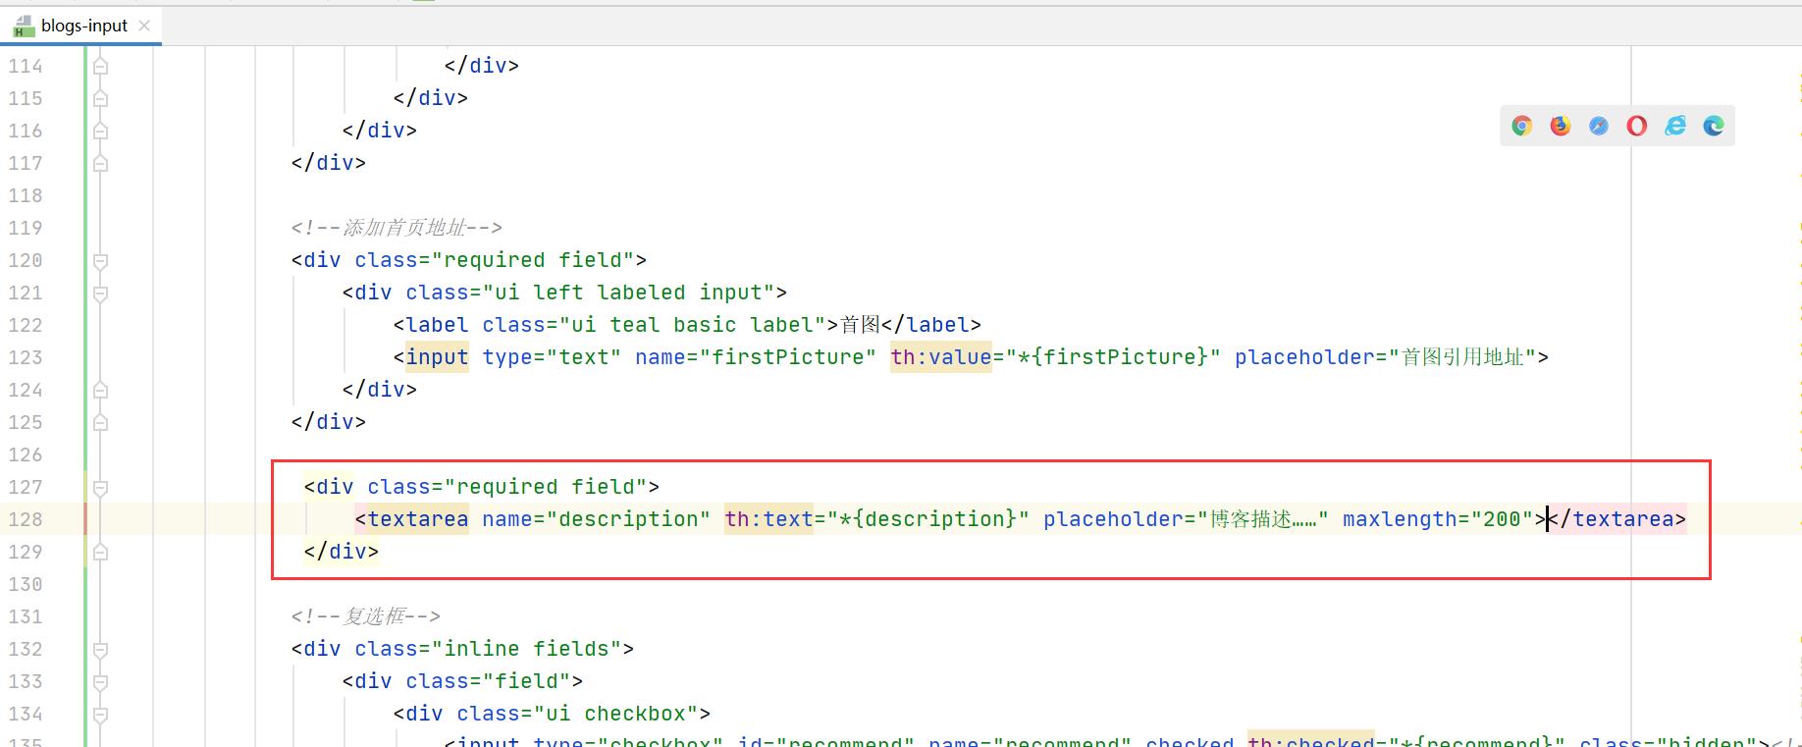
Task: Click the 复选框 comment line
Action: [365, 616]
